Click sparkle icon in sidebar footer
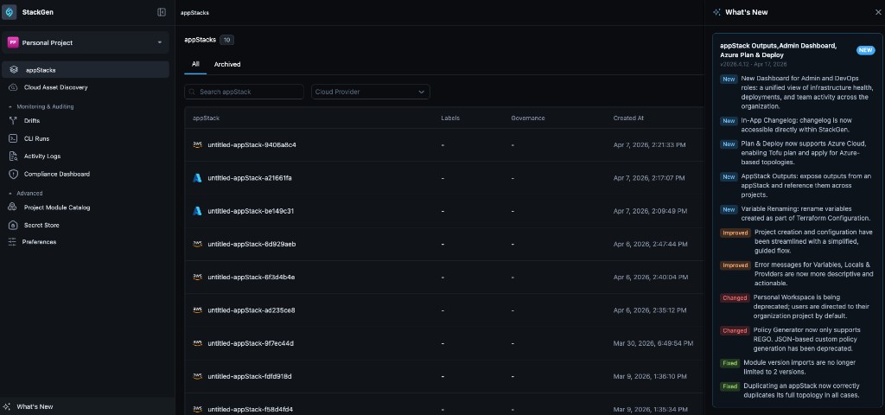The height and width of the screenshot is (415, 885). [x=7, y=406]
